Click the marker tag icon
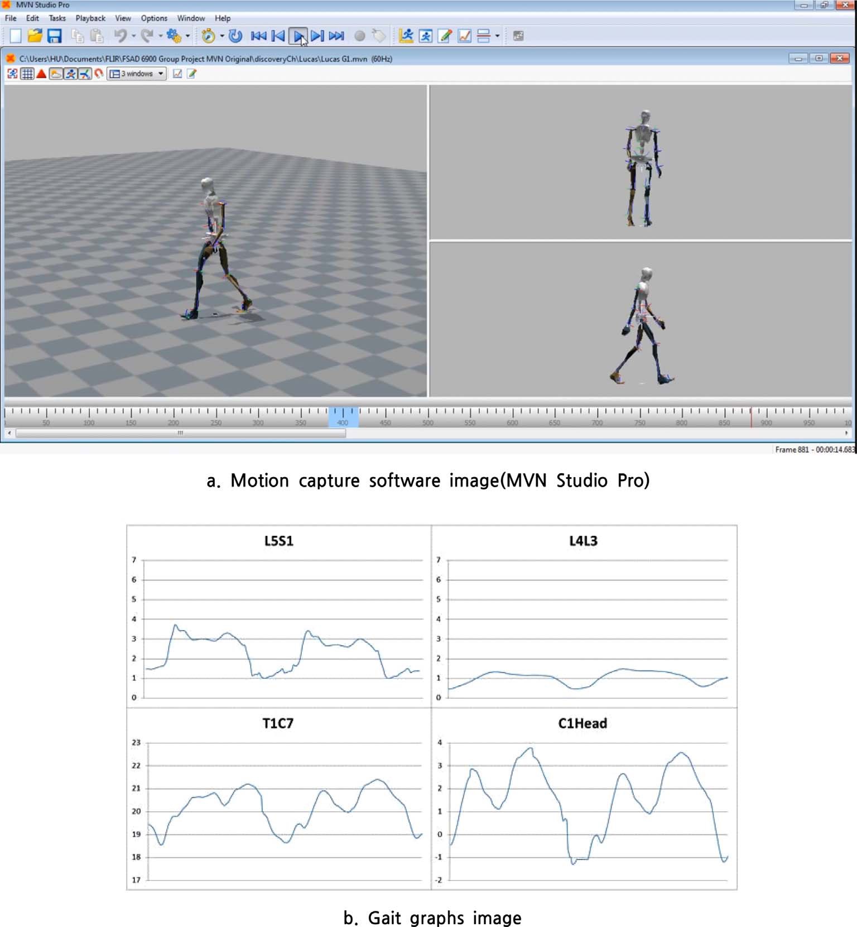This screenshot has width=857, height=927. click(x=379, y=36)
